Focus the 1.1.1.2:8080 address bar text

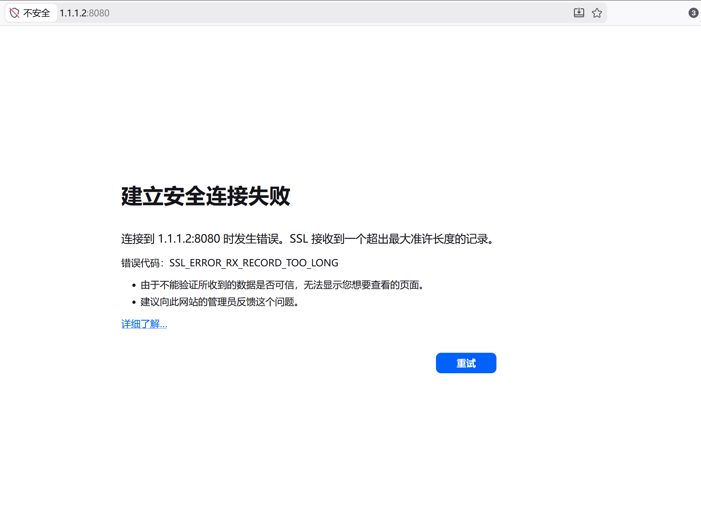pos(74,13)
